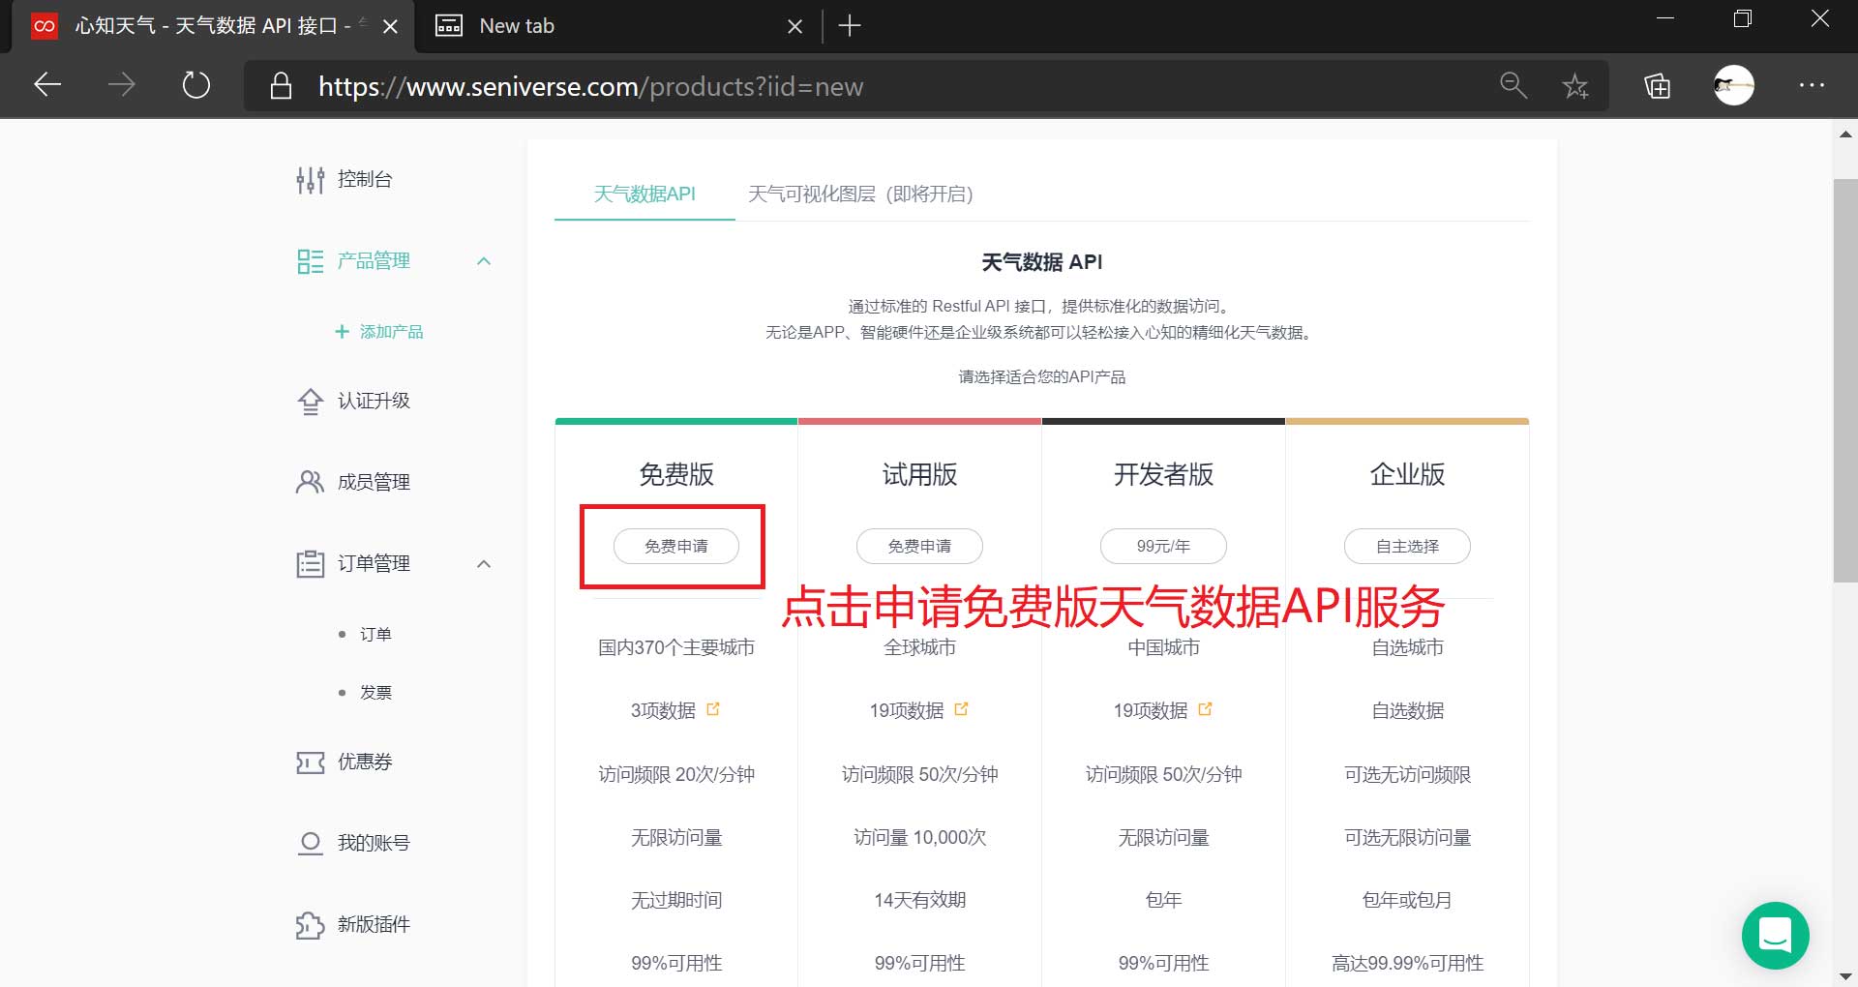
Task: Click 14天有效期 text
Action: pyautogui.click(x=919, y=900)
